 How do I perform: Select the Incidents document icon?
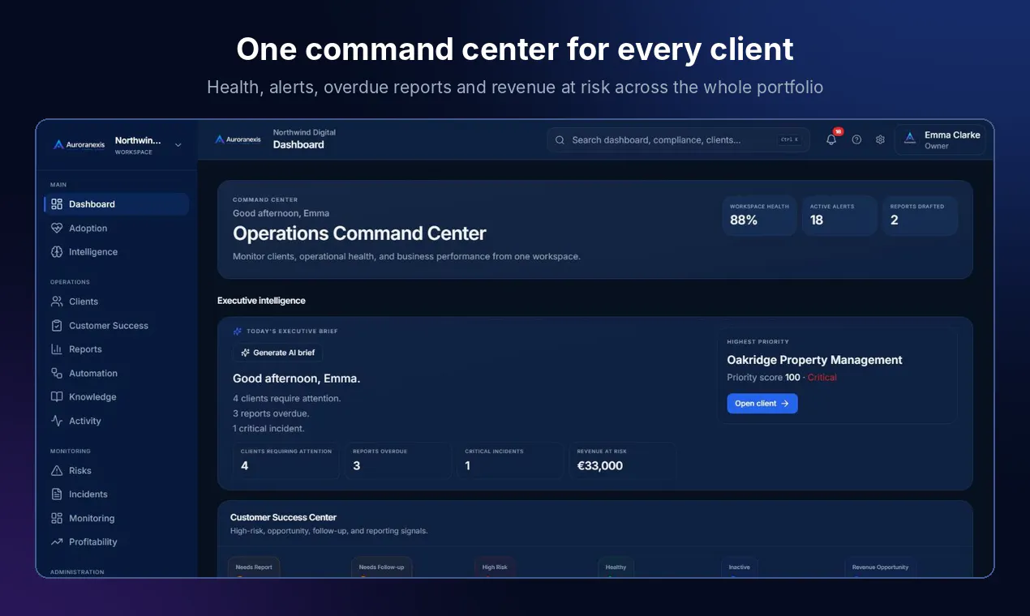click(x=57, y=494)
